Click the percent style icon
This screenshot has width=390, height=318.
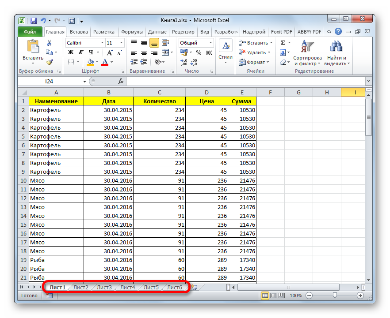[199, 52]
